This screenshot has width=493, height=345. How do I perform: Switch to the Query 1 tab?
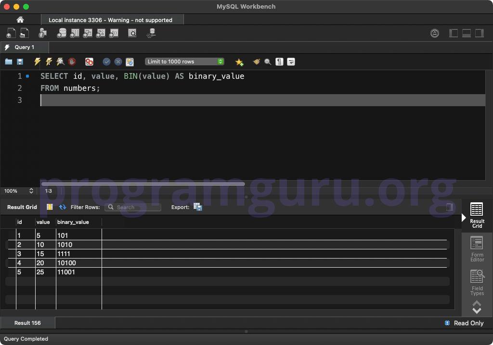25,48
